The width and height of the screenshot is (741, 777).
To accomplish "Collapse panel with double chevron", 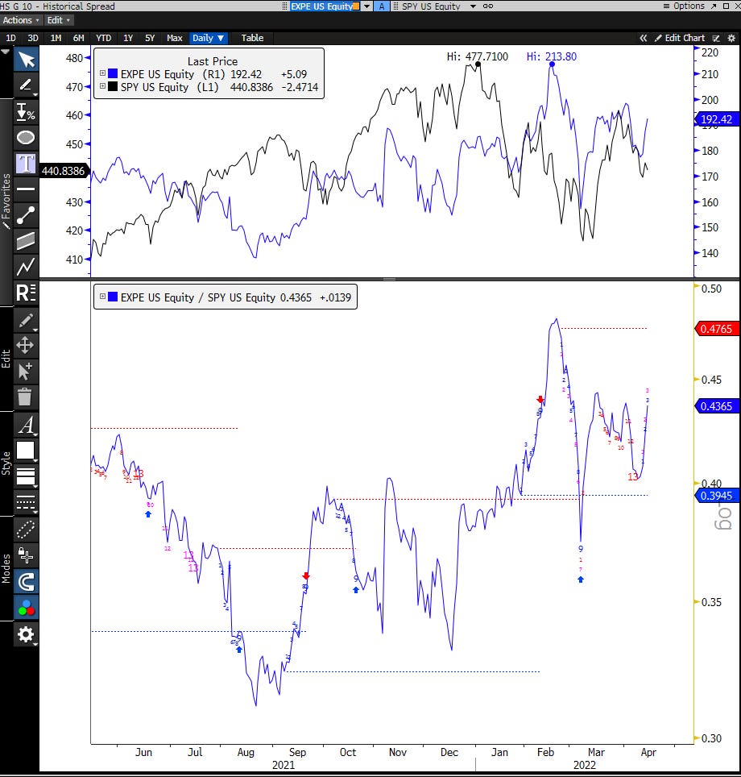I will coord(643,38).
